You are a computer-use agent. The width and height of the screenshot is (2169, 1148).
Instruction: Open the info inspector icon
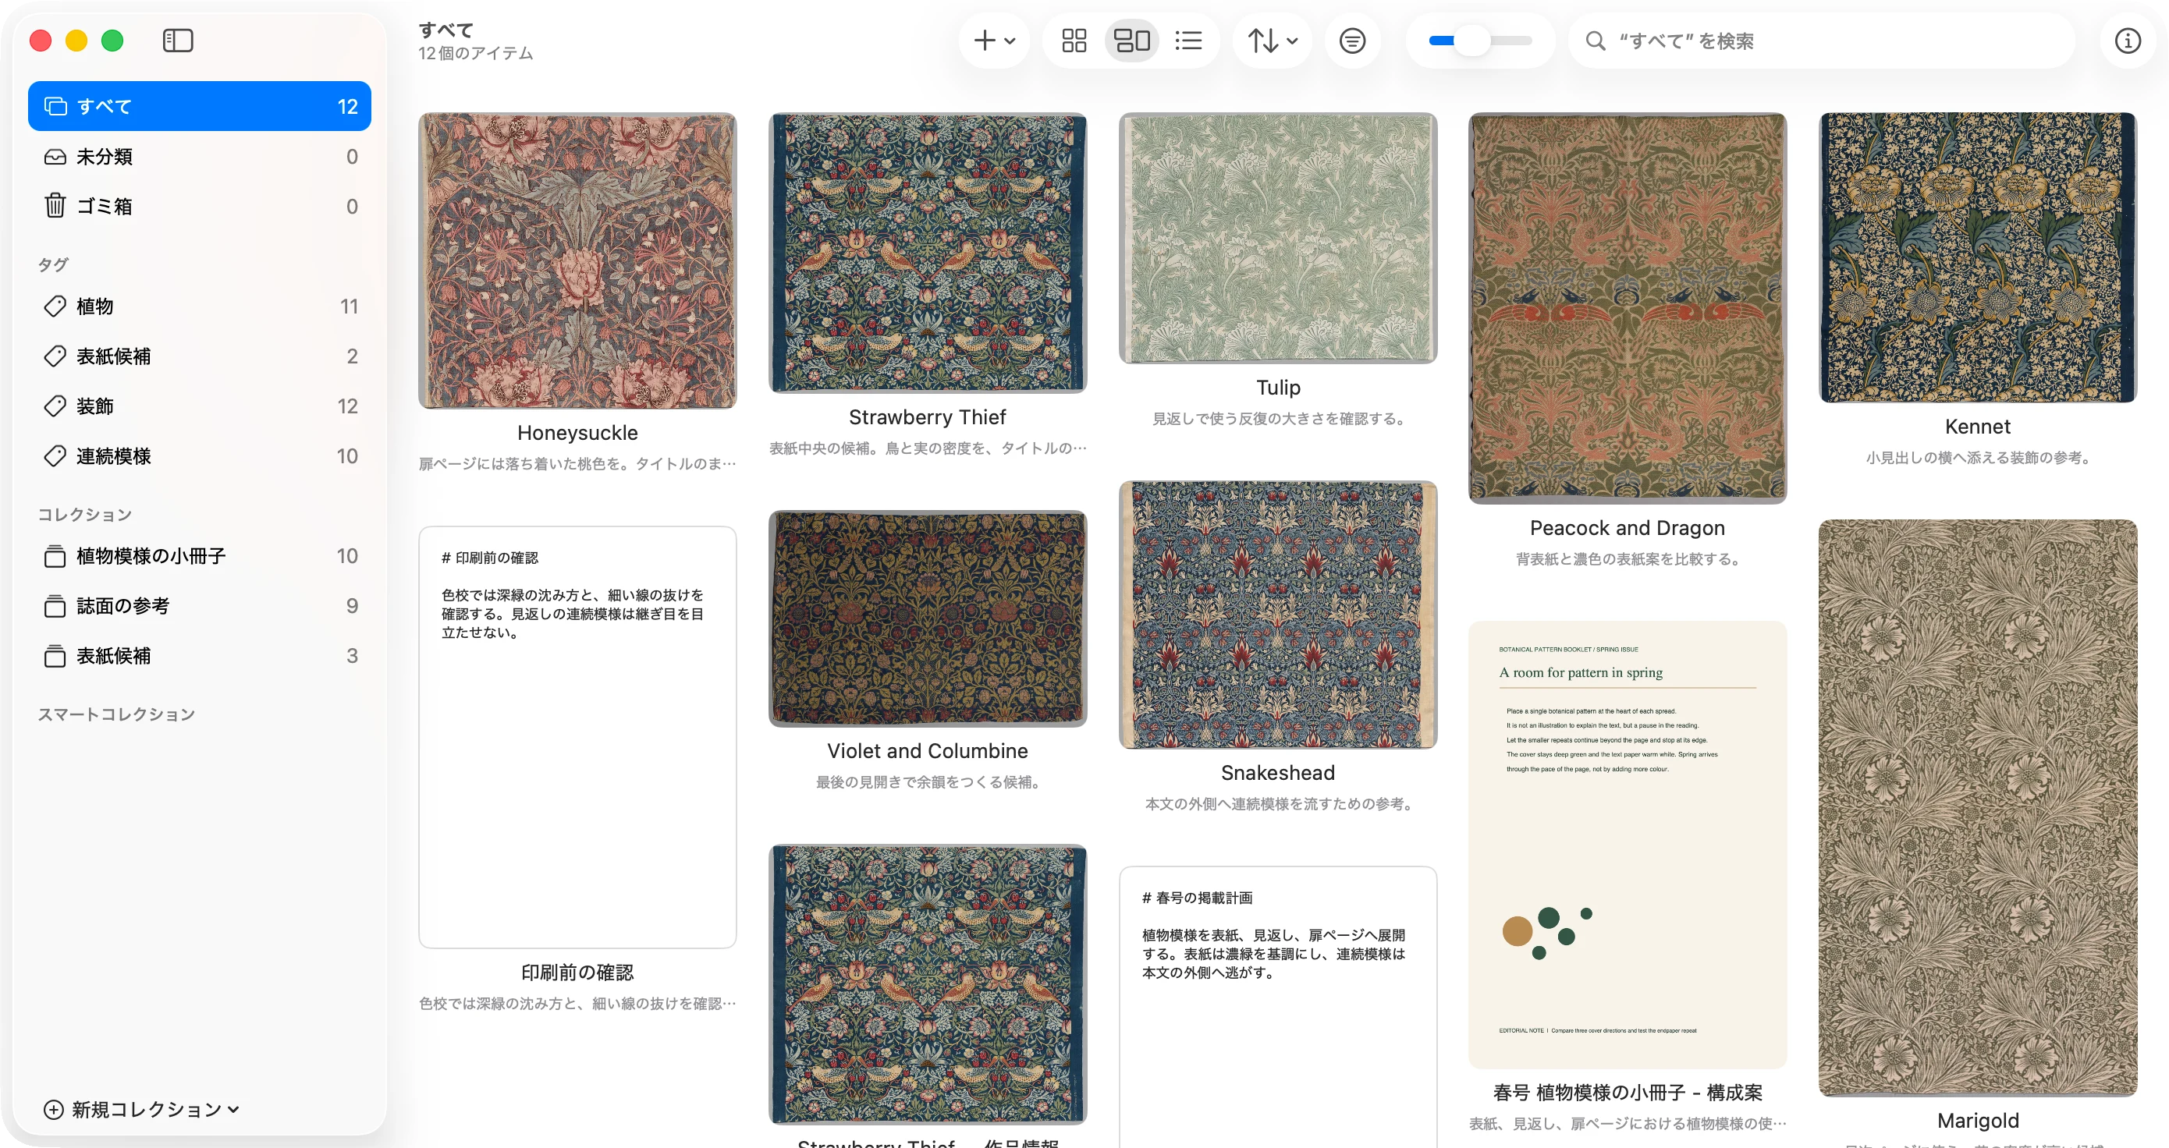[x=2127, y=41]
